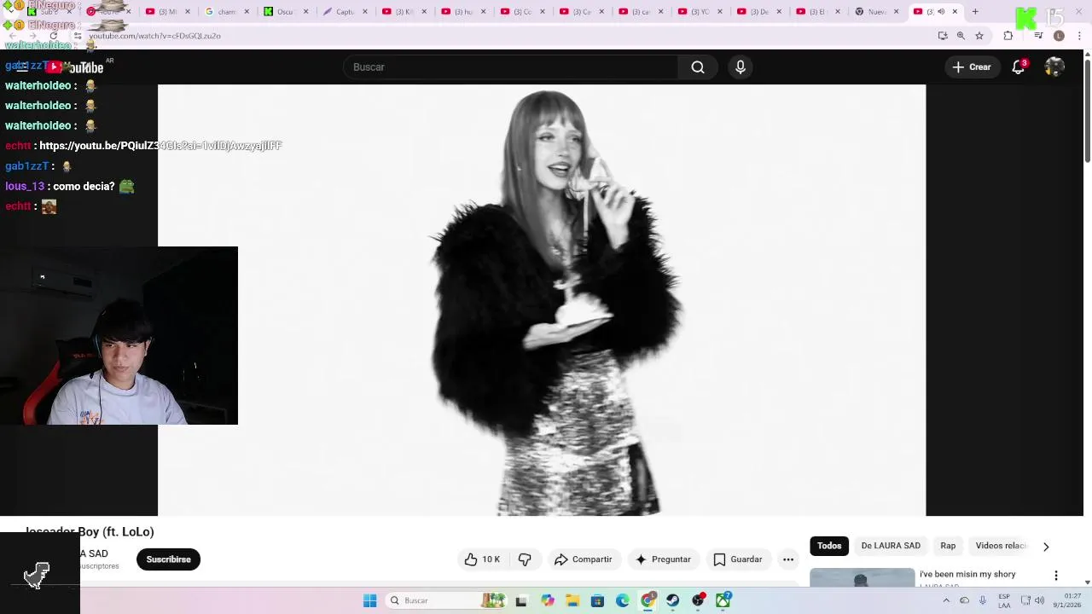The width and height of the screenshot is (1092, 614).
Task: Open Microsoft Store from taskbar
Action: tap(597, 600)
